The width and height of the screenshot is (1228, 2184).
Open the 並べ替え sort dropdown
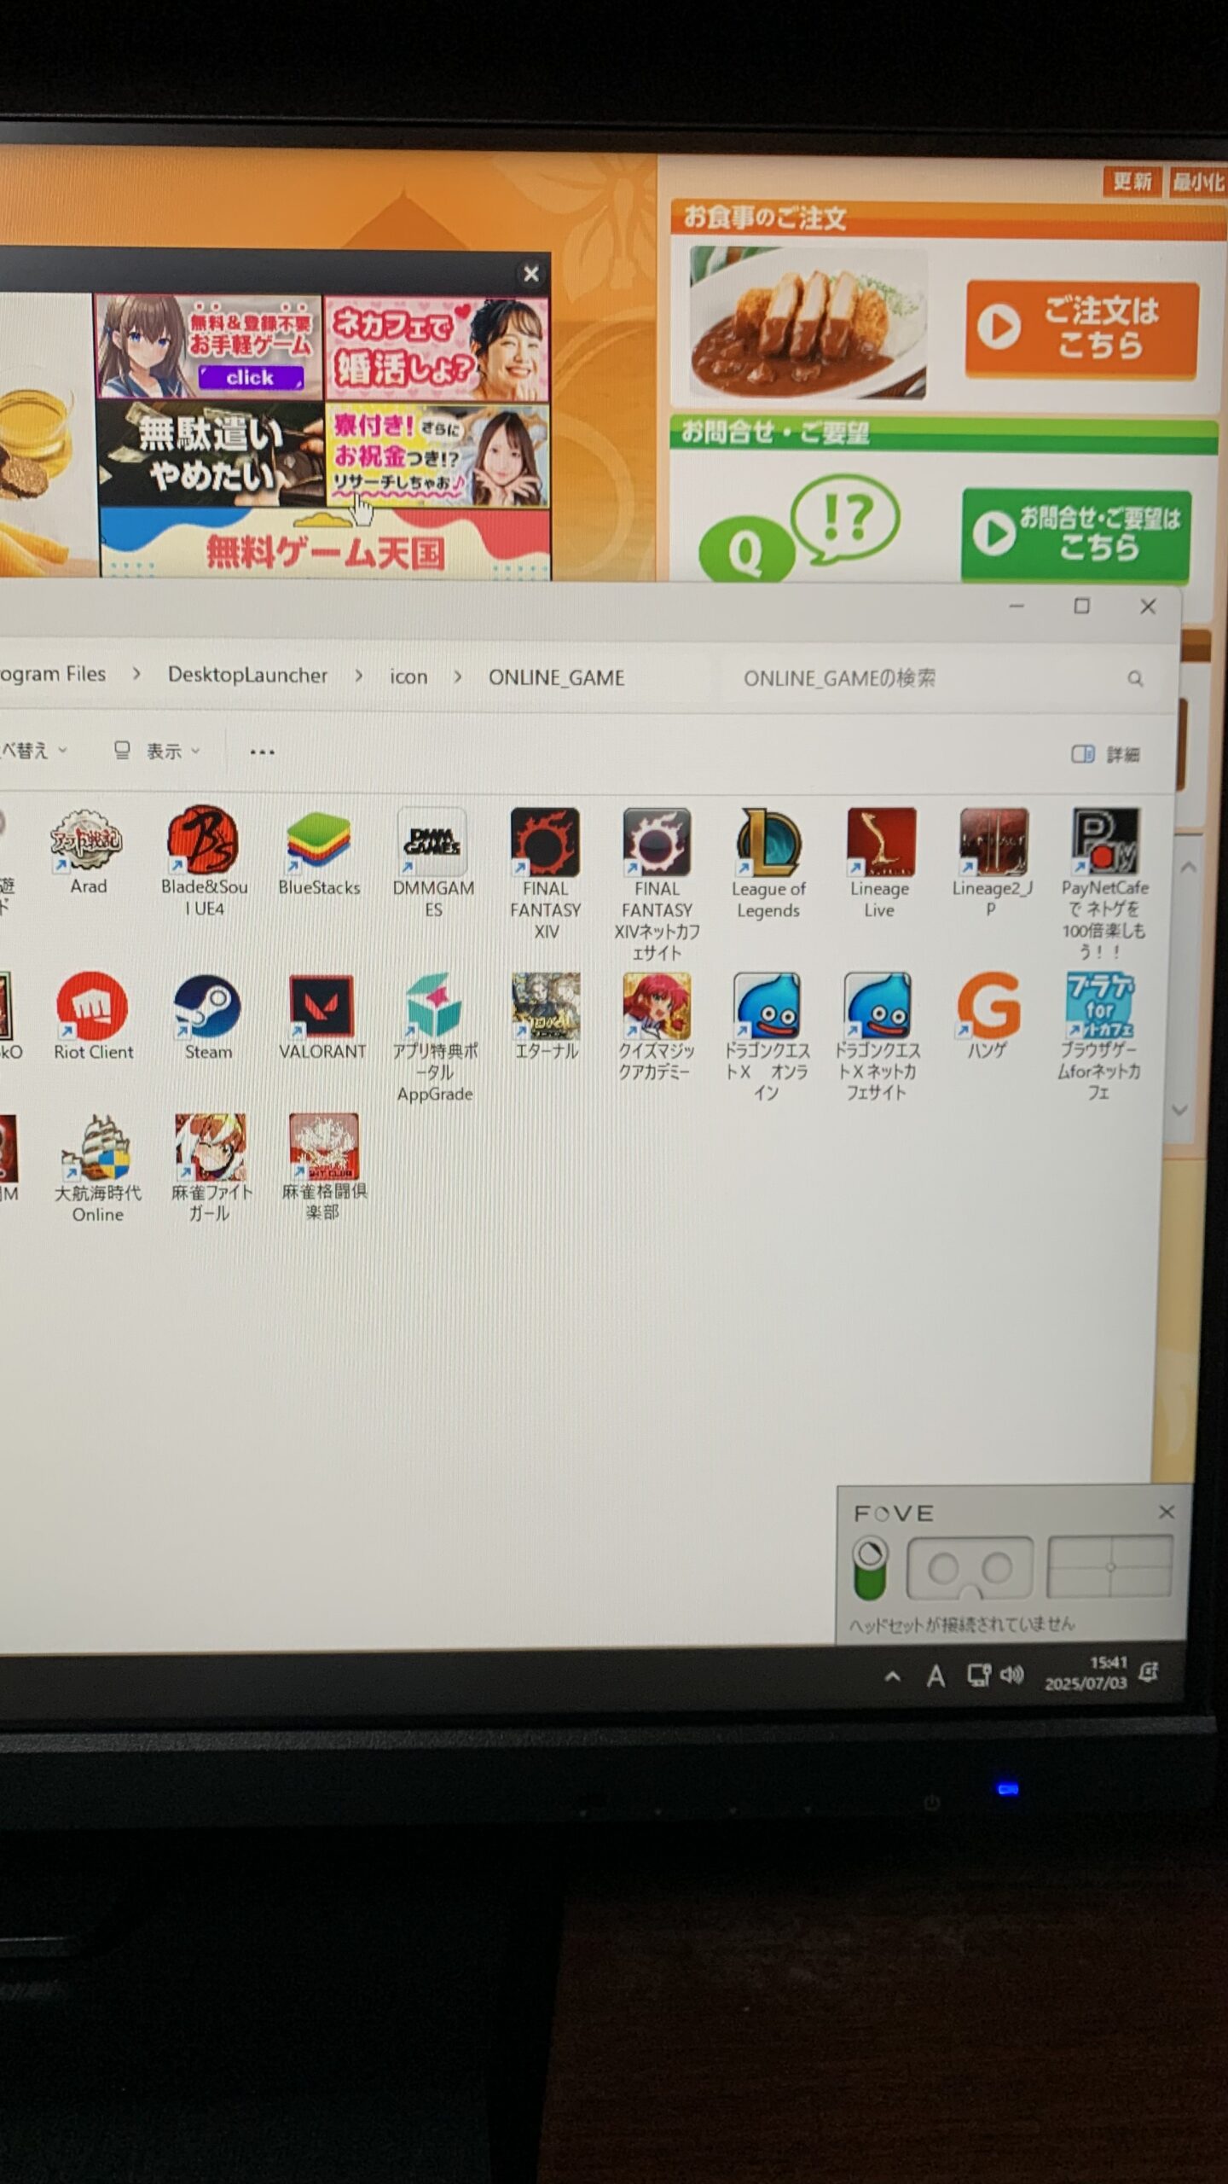[x=32, y=750]
